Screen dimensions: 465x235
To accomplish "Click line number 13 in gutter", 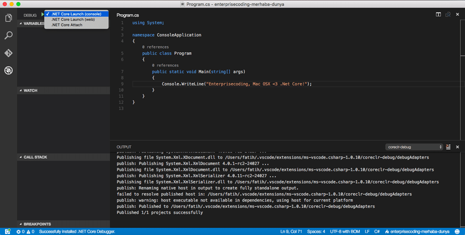I will pyautogui.click(x=121, y=109).
